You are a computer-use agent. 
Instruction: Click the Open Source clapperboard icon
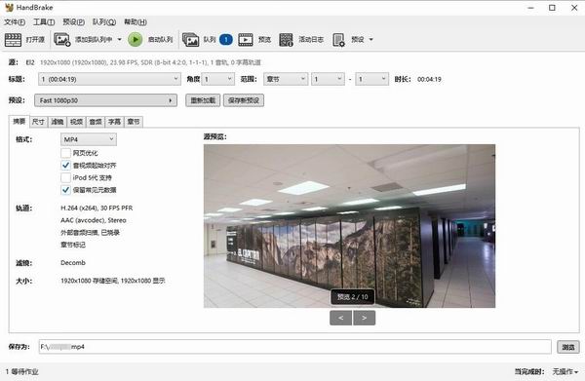13,40
